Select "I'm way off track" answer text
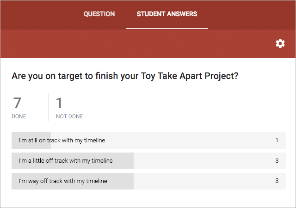Screen dimensions: 296x208 62,181
